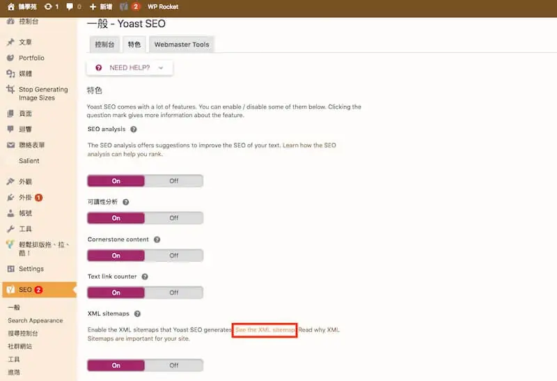Click help question mark beside Cornerstone content
Screen dimensions: 557x381
(157, 240)
